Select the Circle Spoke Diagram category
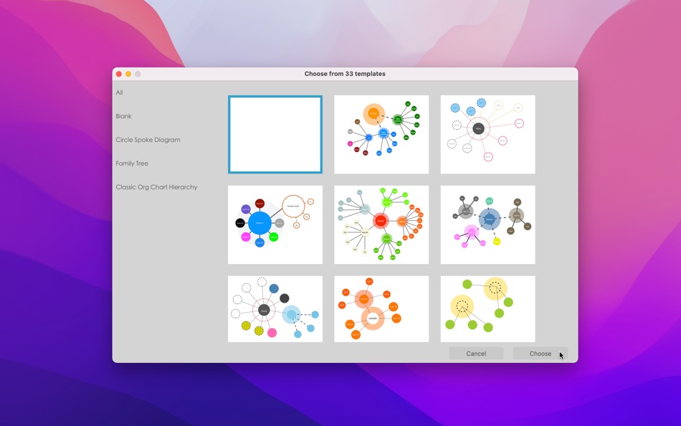The width and height of the screenshot is (681, 426). click(x=148, y=139)
